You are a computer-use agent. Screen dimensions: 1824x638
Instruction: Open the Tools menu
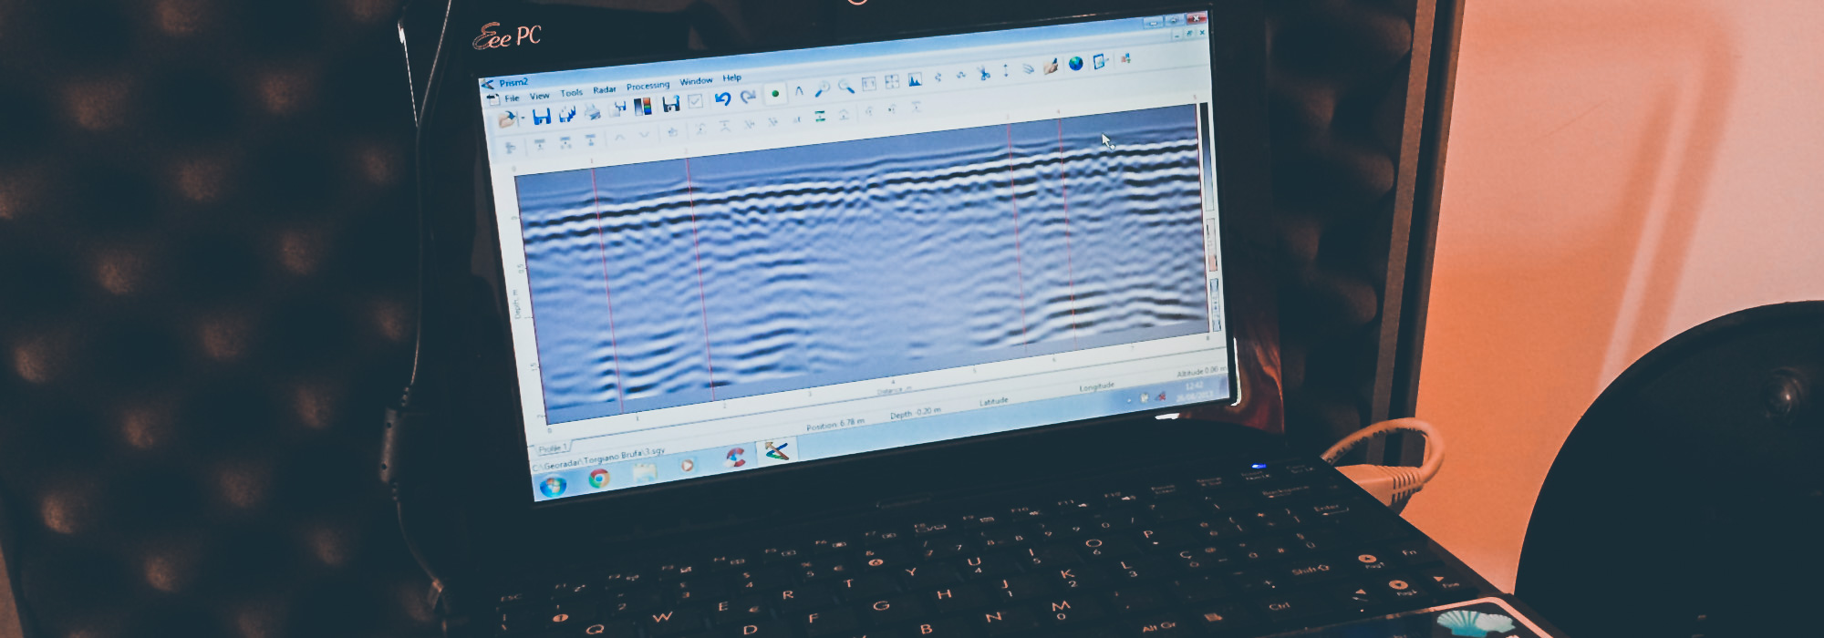click(x=571, y=93)
